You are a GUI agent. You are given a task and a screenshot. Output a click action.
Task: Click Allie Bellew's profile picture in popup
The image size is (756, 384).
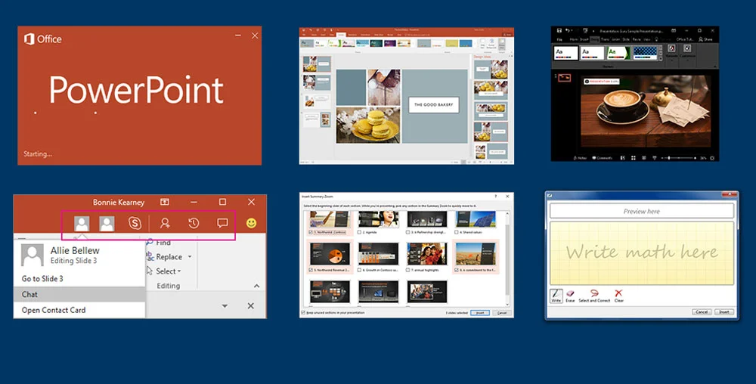click(33, 255)
